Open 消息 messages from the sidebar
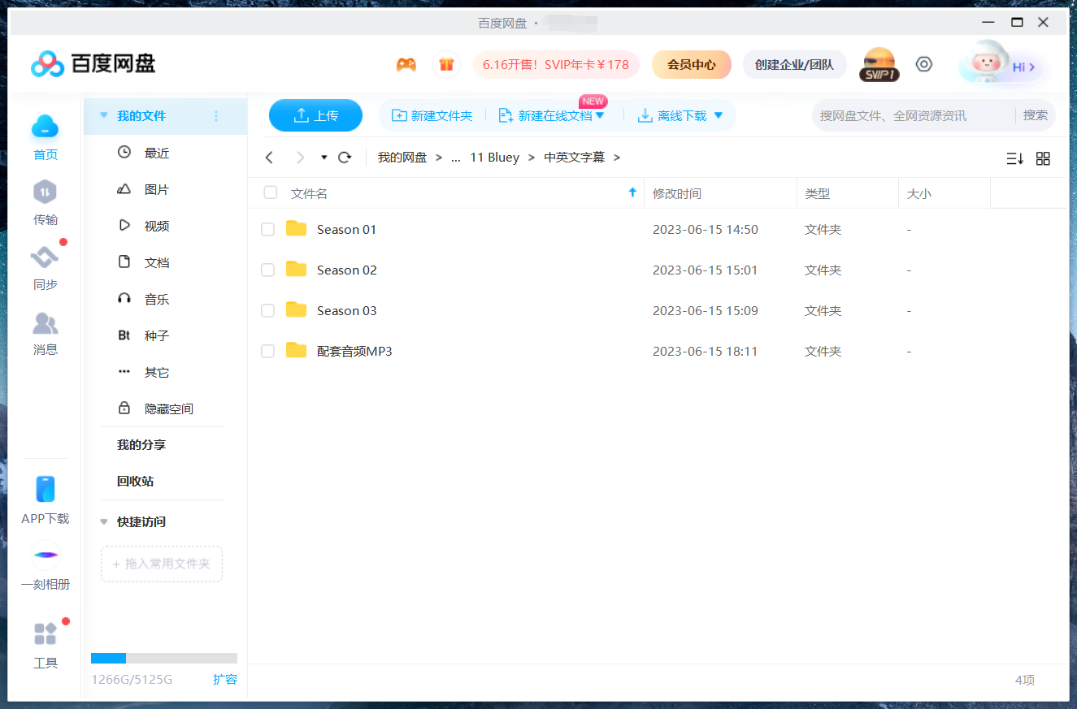The height and width of the screenshot is (709, 1077). pyautogui.click(x=45, y=325)
